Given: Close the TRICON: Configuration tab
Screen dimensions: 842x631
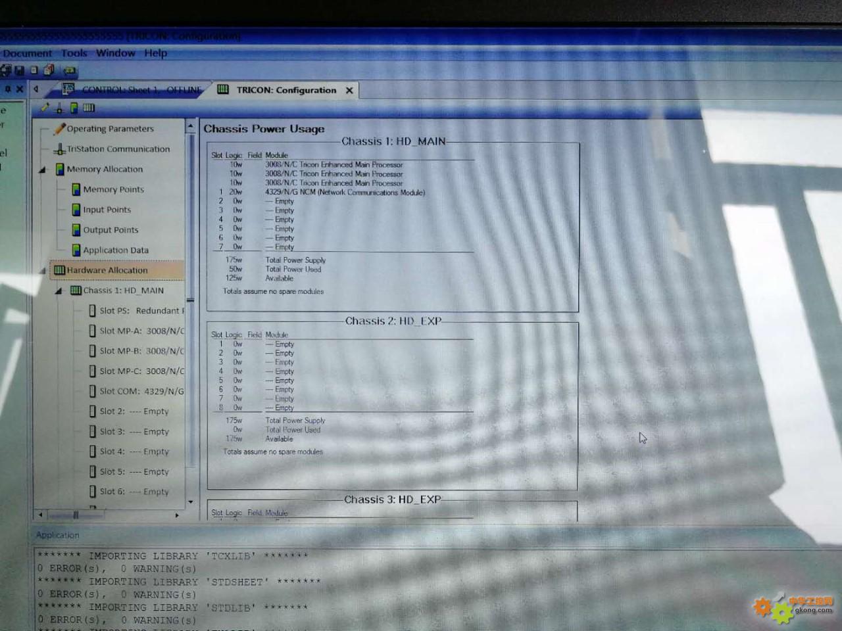Looking at the screenshot, I should coord(350,91).
